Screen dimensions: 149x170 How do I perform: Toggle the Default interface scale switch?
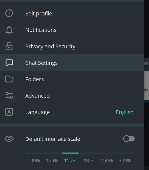[129, 139]
